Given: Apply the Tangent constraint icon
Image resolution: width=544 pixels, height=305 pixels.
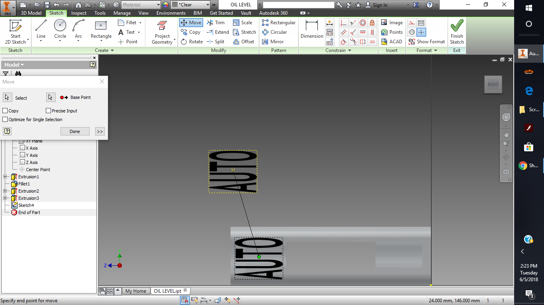Looking at the screenshot, I should pyautogui.click(x=343, y=42).
